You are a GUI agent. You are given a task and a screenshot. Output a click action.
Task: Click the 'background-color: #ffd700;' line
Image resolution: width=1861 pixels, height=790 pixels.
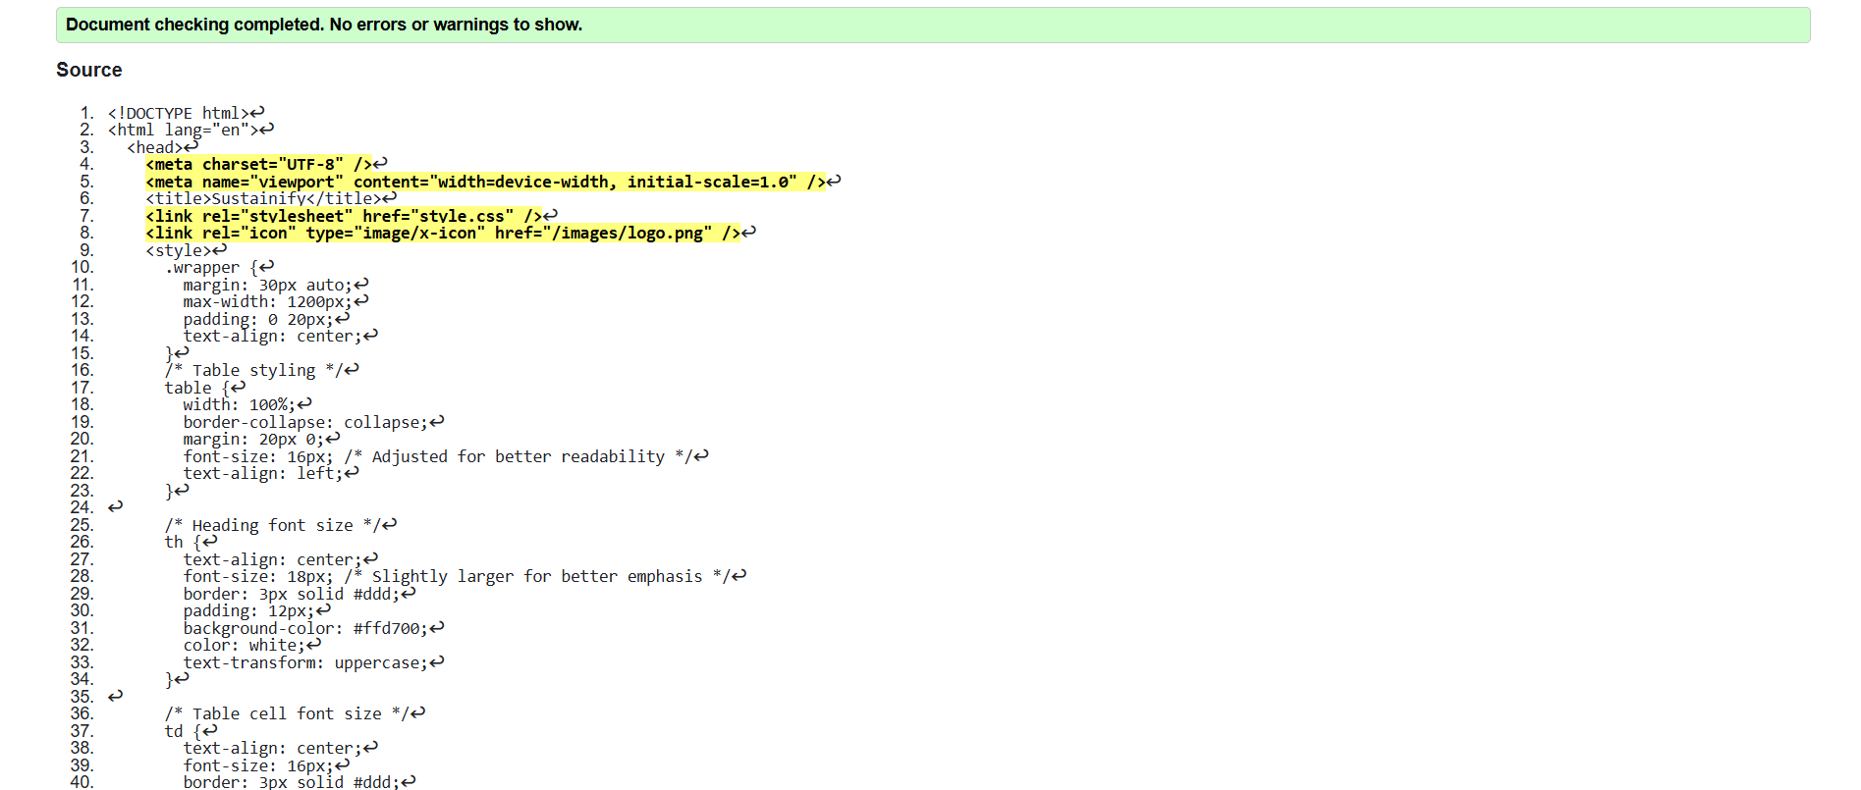pyautogui.click(x=313, y=628)
